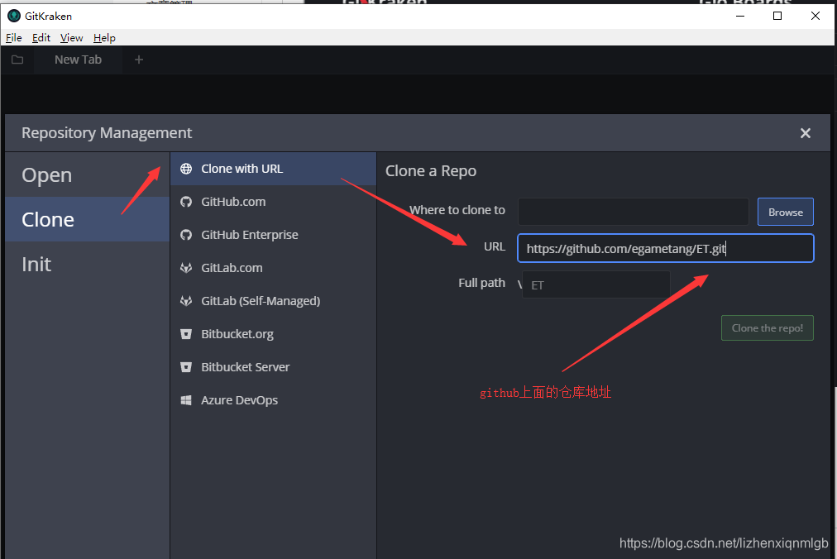Image resolution: width=837 pixels, height=559 pixels.
Task: Click the Where to clone to field
Action: (633, 212)
